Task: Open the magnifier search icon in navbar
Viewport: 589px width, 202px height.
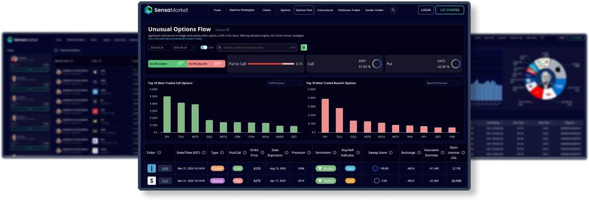Action: click(393, 10)
